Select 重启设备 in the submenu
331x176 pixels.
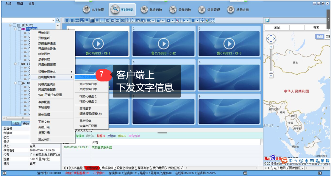click(85, 121)
